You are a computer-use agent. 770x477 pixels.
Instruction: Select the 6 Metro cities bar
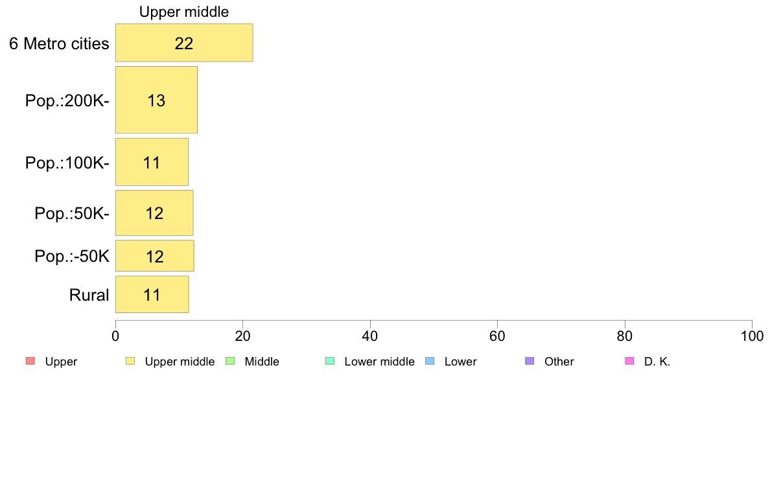184,43
